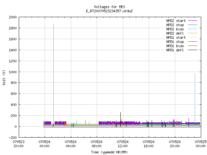This screenshot has height=155, width=207.
Task: Click the "NPD2 stop" legend label
Action: [x=175, y=25]
